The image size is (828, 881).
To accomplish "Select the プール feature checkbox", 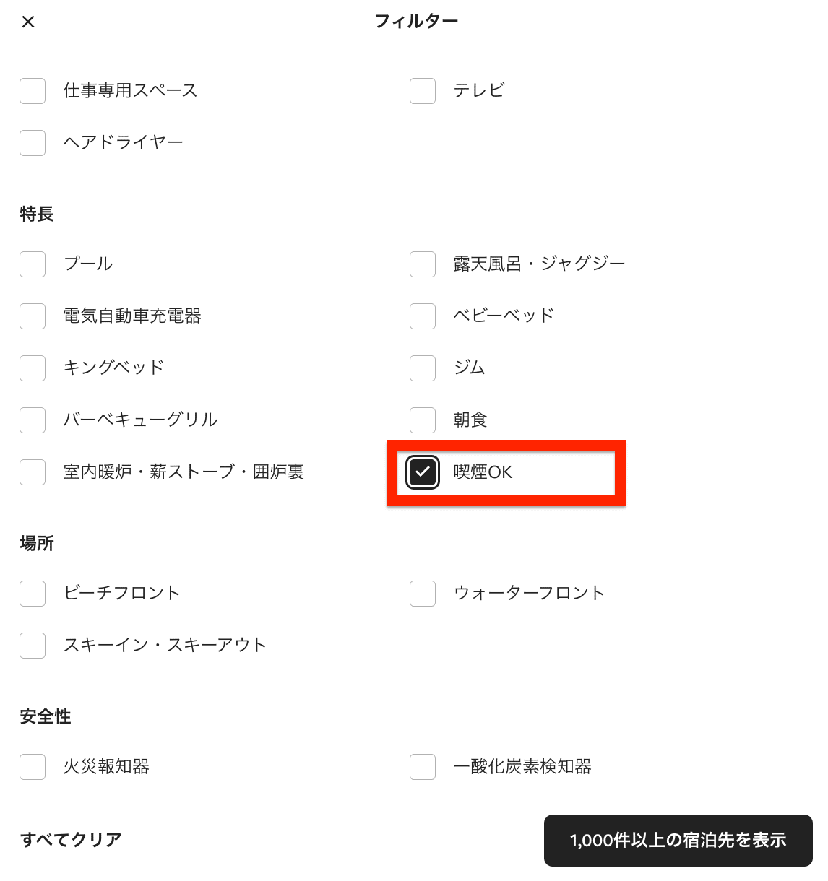I will (33, 264).
